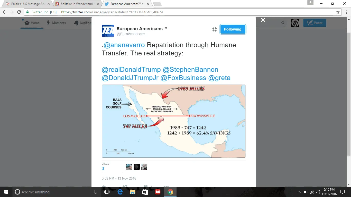The height and width of the screenshot is (197, 351).
Task: Go forward in browser history
Action: pyautogui.click(x=12, y=12)
